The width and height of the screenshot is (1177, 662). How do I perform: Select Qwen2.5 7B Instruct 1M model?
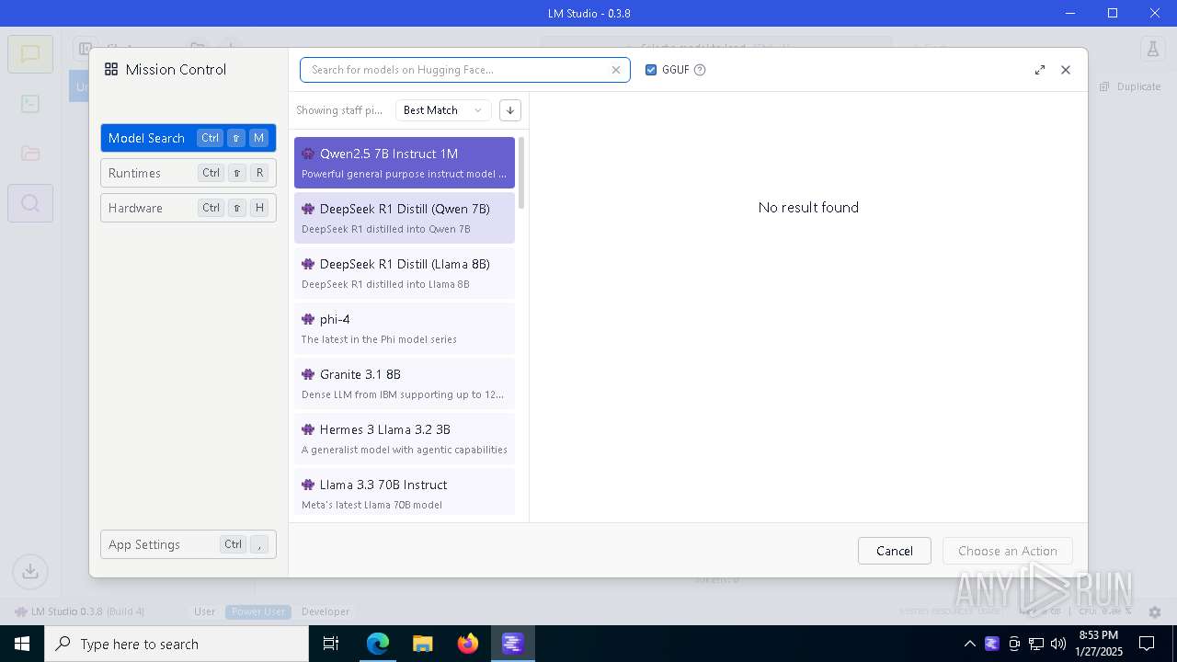pos(405,163)
